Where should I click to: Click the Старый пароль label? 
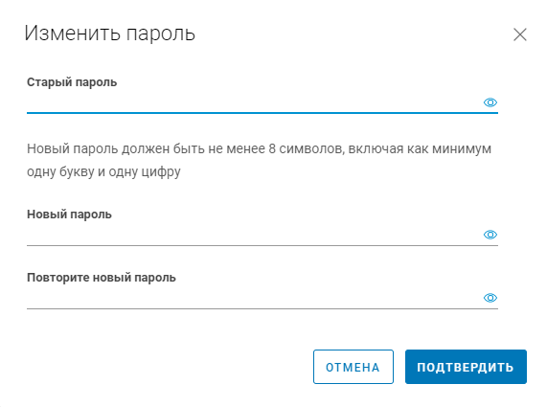tap(72, 82)
